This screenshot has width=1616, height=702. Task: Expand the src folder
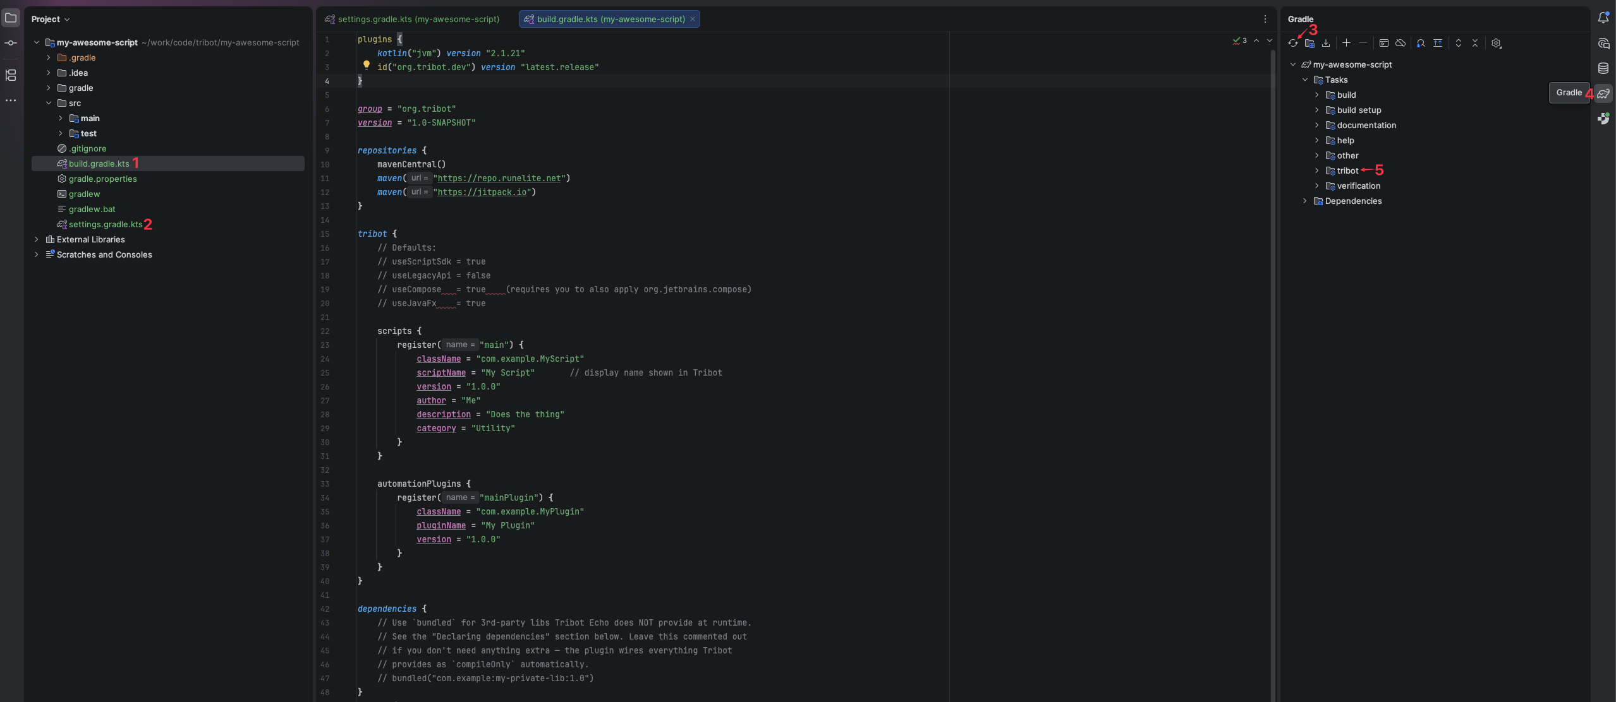49,103
